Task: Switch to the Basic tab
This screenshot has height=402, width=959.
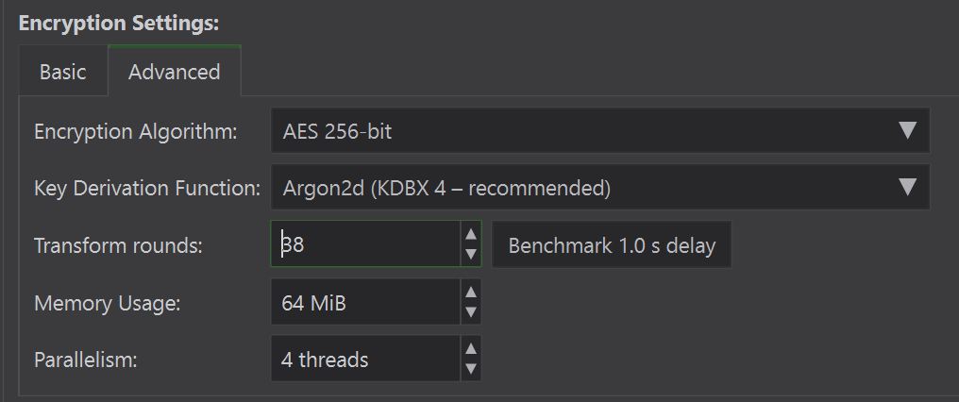Action: [x=62, y=72]
